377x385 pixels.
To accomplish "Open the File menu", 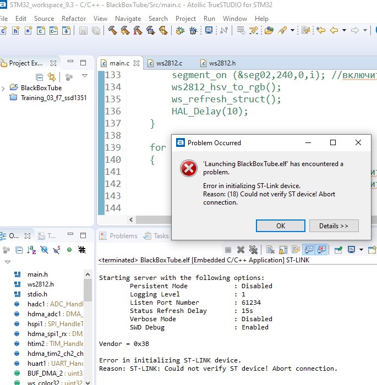I will pyautogui.click(x=4, y=19).
